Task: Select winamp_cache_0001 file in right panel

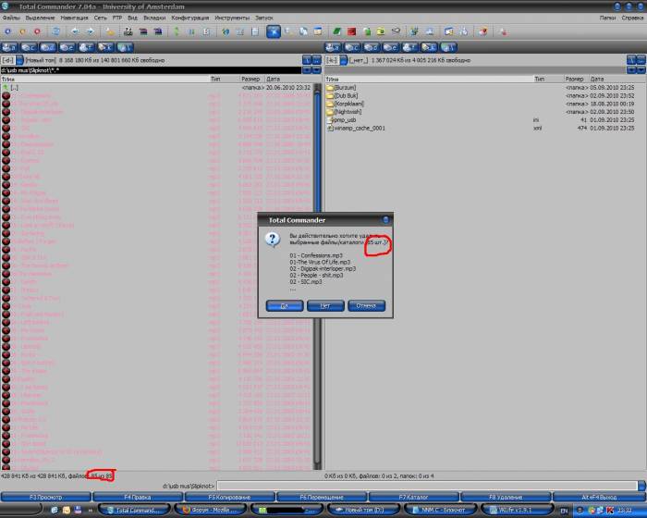Action: [360, 128]
